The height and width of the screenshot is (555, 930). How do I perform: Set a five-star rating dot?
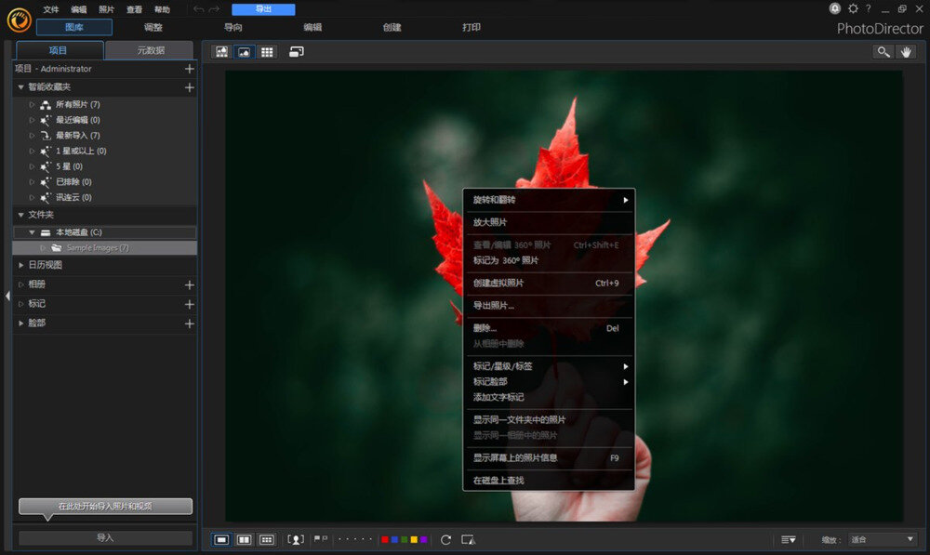pos(370,537)
